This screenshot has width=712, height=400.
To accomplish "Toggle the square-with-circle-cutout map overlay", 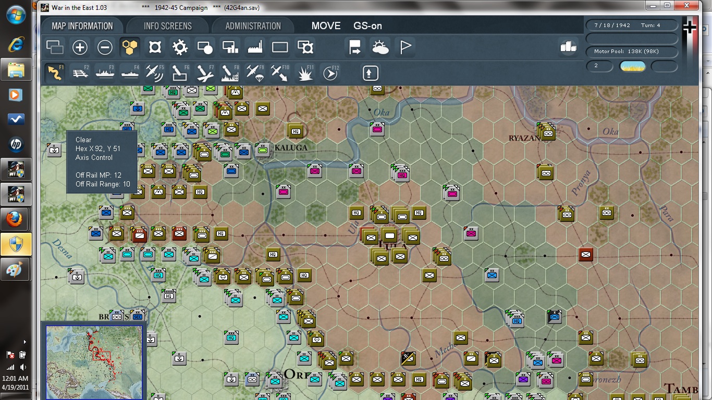I will tap(155, 48).
